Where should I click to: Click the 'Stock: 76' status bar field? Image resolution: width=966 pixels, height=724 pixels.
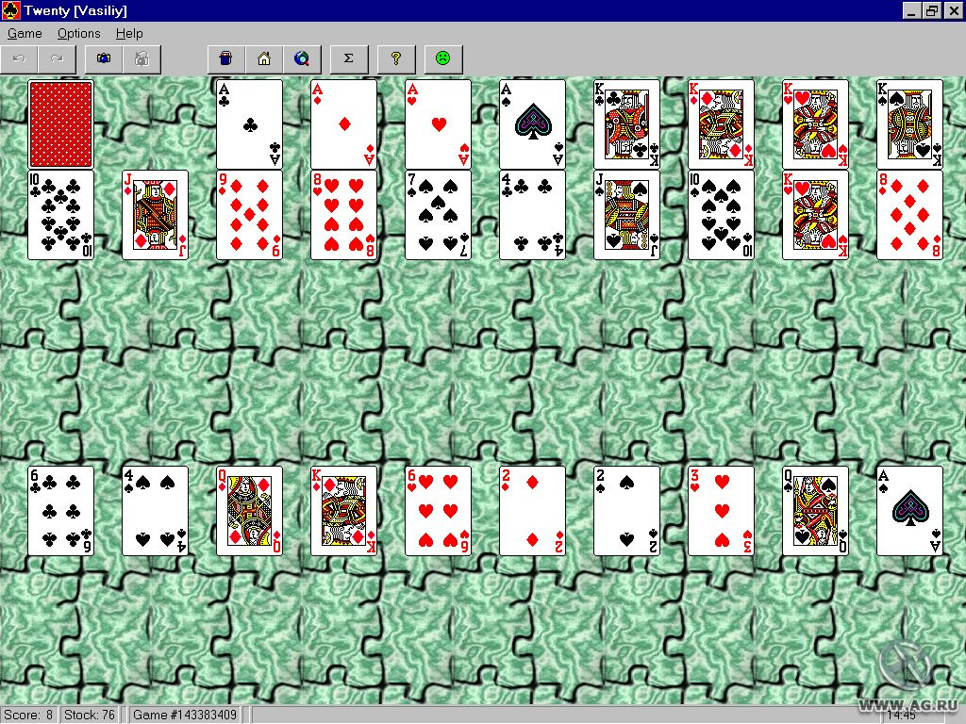coord(90,715)
